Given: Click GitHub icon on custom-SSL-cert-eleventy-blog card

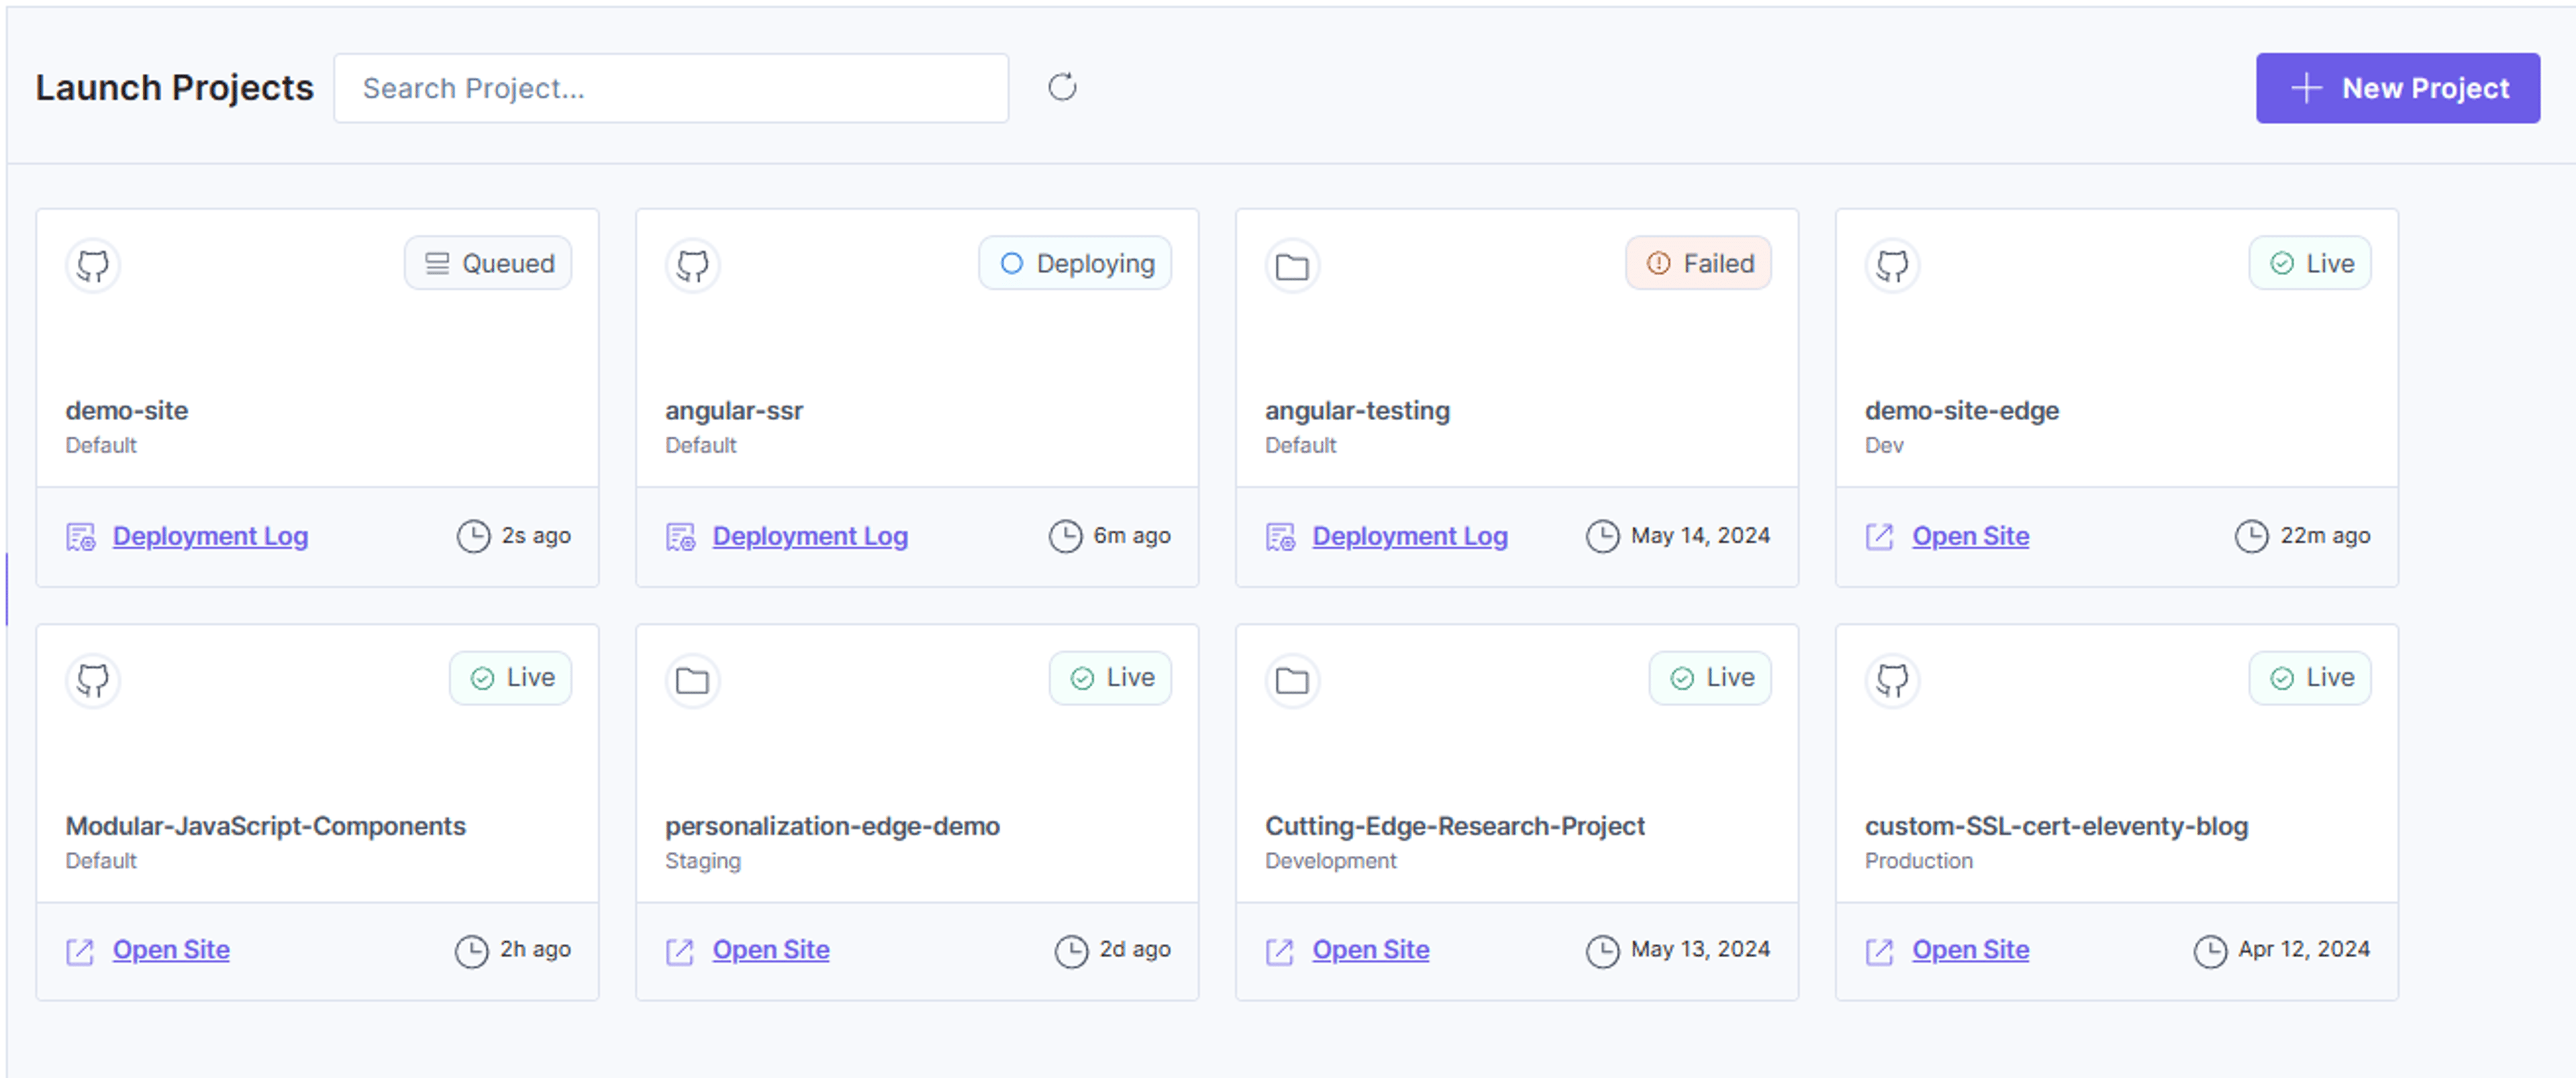Looking at the screenshot, I should click(1893, 680).
